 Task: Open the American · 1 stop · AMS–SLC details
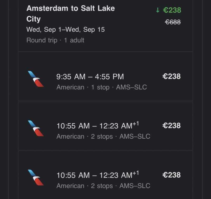click(x=102, y=87)
